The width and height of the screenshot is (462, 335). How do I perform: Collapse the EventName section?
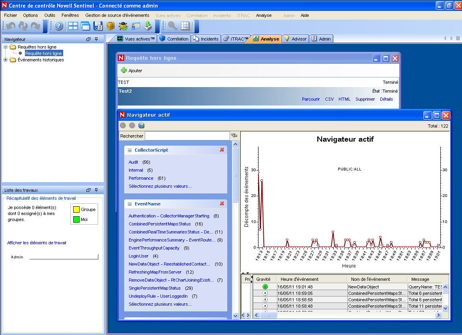130,204
